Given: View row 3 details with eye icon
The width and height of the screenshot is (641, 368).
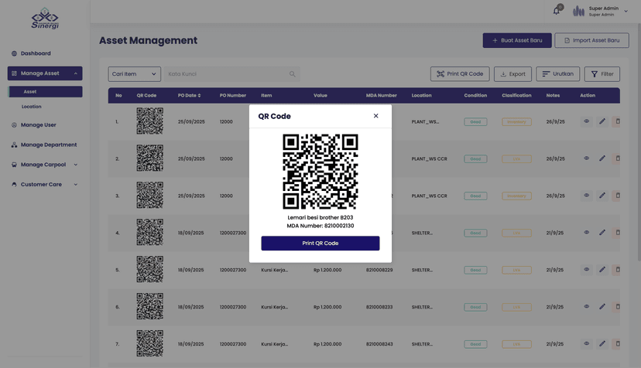Looking at the screenshot, I should (586, 196).
